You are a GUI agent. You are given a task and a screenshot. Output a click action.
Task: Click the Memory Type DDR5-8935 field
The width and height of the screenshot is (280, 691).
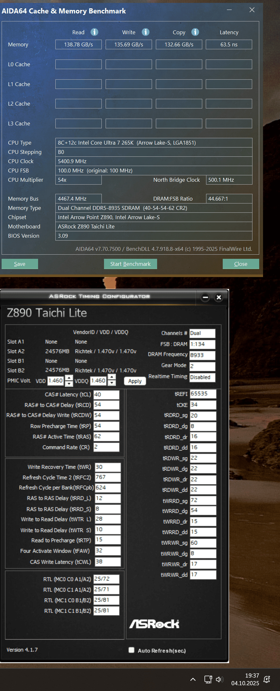[x=154, y=208]
